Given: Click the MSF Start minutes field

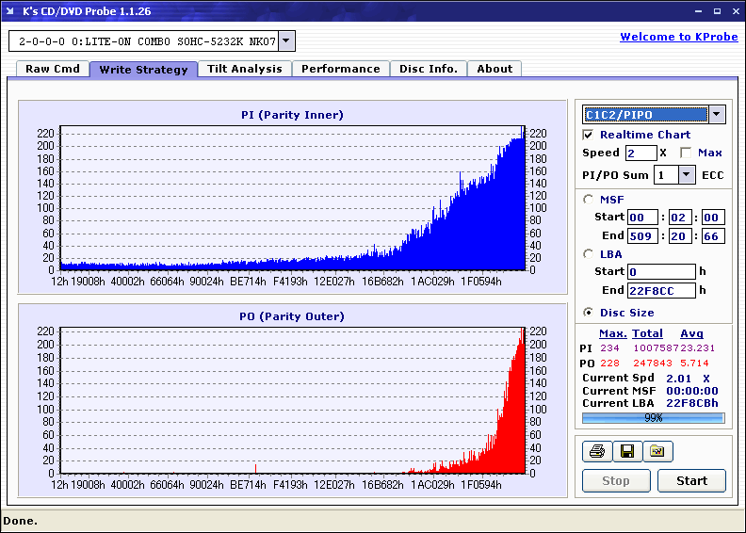Looking at the screenshot, I should pos(642,218).
